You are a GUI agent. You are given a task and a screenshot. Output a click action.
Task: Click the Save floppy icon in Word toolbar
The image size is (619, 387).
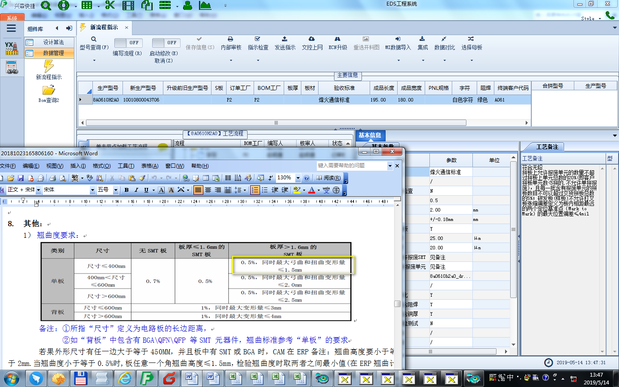tap(21, 178)
